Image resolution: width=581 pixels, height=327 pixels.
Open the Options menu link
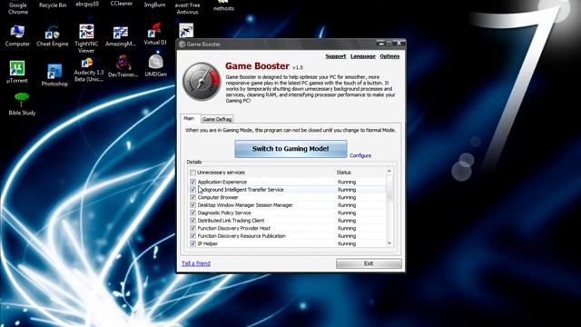point(389,56)
